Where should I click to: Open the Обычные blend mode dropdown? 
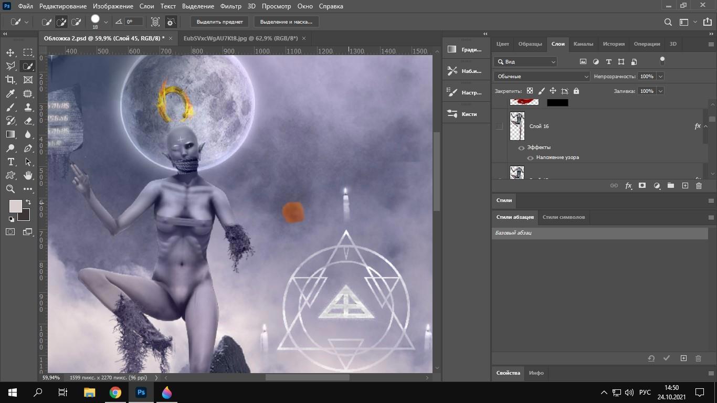point(542,77)
